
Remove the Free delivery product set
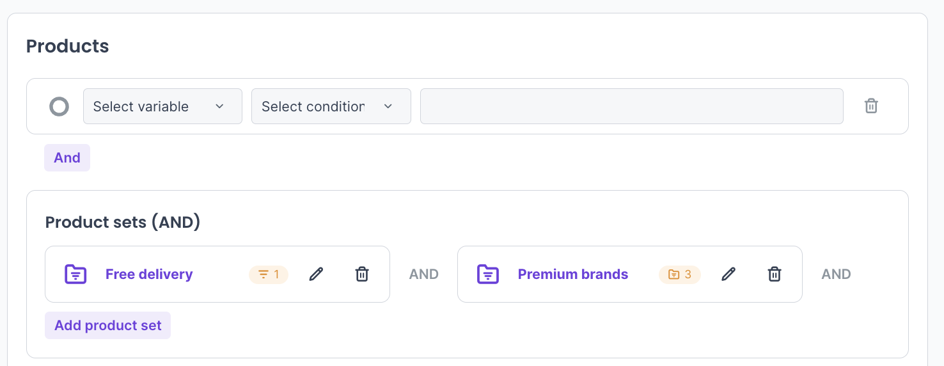coord(362,274)
